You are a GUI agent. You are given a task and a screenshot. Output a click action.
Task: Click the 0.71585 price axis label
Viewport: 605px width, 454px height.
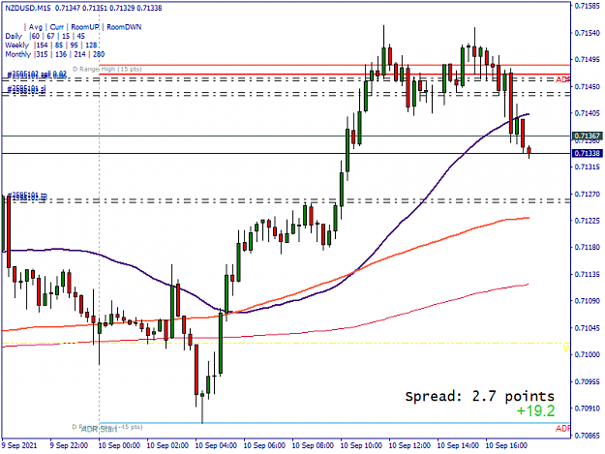click(x=588, y=6)
